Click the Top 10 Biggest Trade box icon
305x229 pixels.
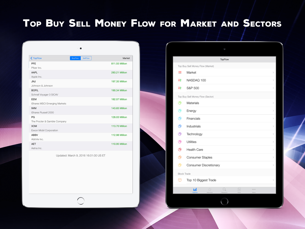click(180, 180)
